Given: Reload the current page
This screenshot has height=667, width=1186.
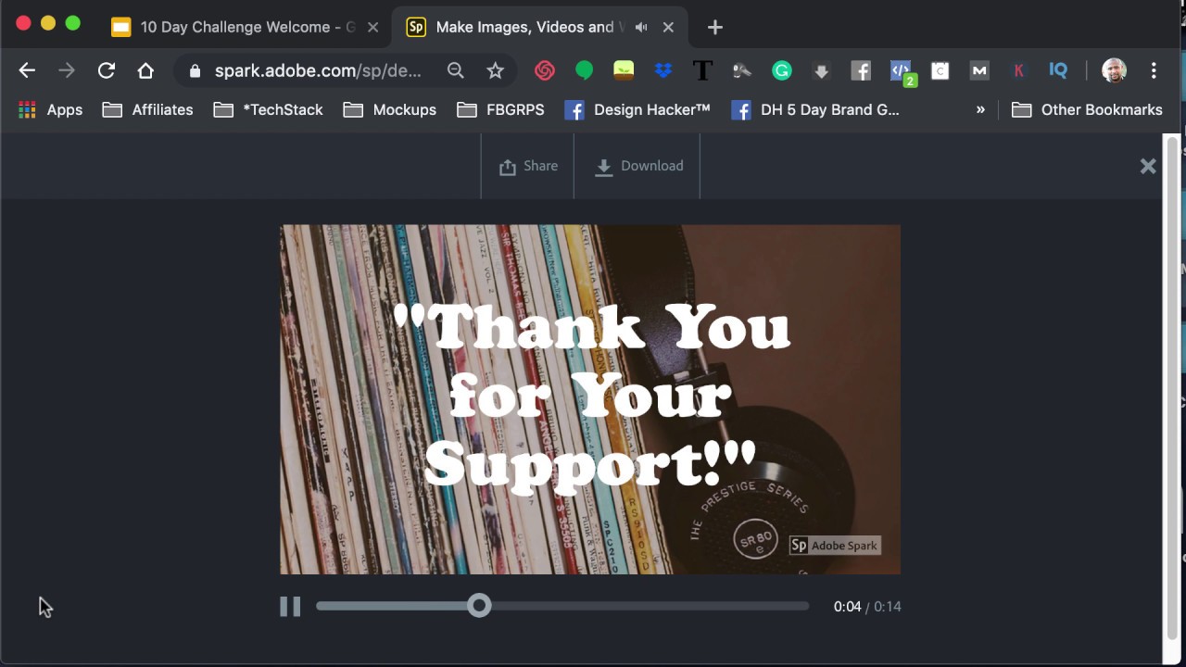Looking at the screenshot, I should [x=107, y=70].
